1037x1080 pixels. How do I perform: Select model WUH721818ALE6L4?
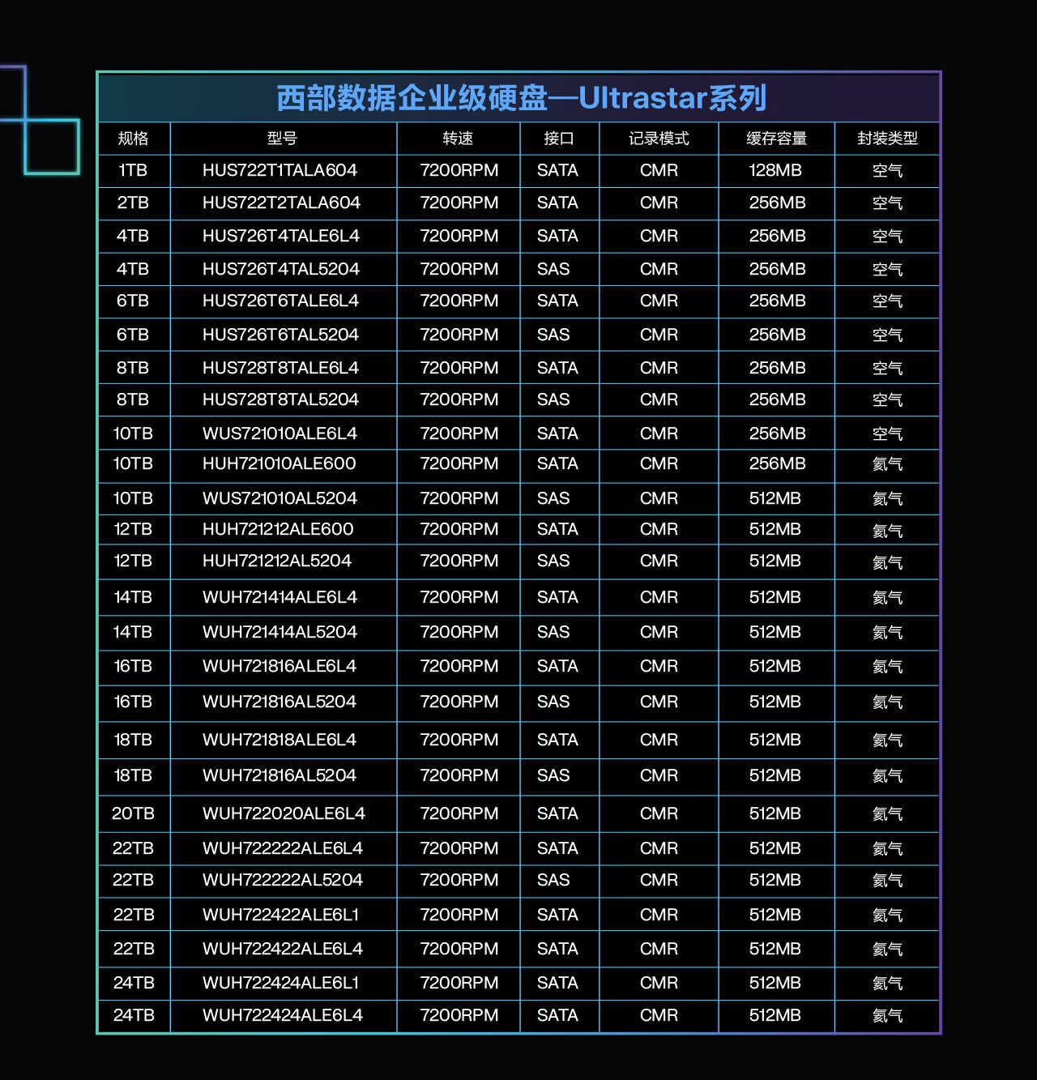coord(280,740)
